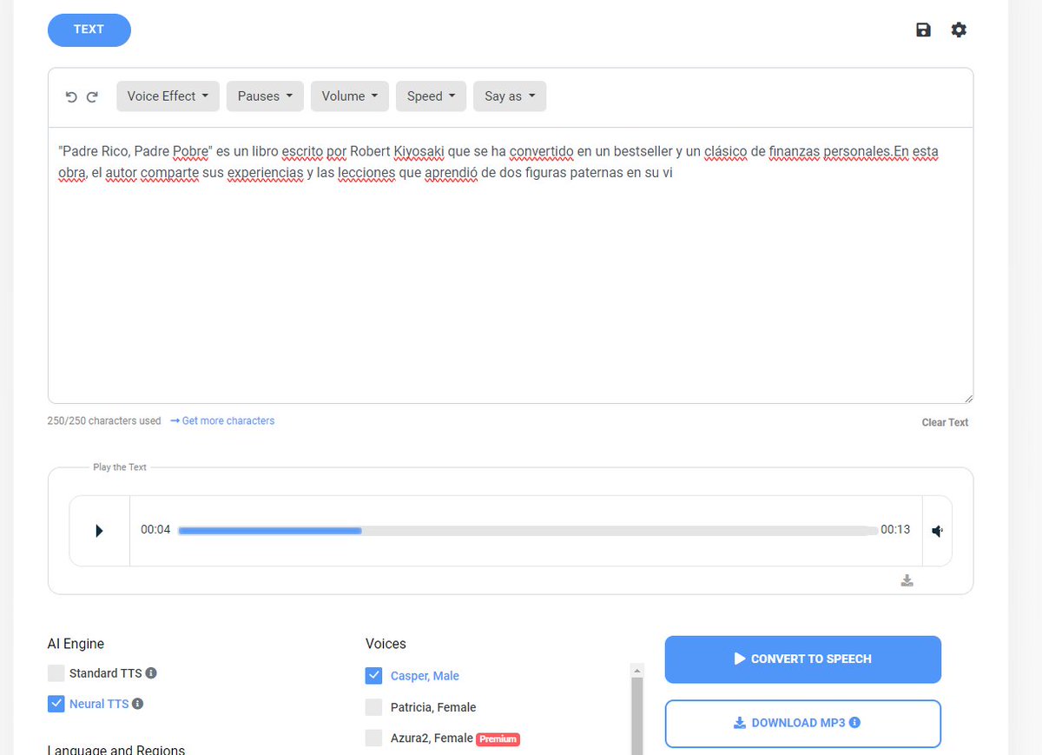Play the converted audio
Viewport: 1042px width, 755px height.
click(99, 531)
